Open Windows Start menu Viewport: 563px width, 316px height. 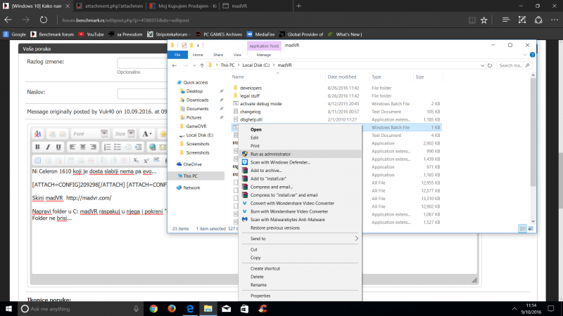tap(8, 309)
